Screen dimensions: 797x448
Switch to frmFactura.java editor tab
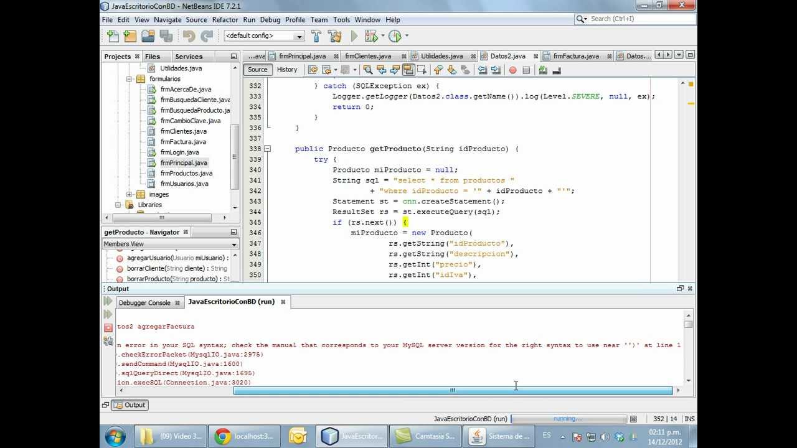click(575, 56)
